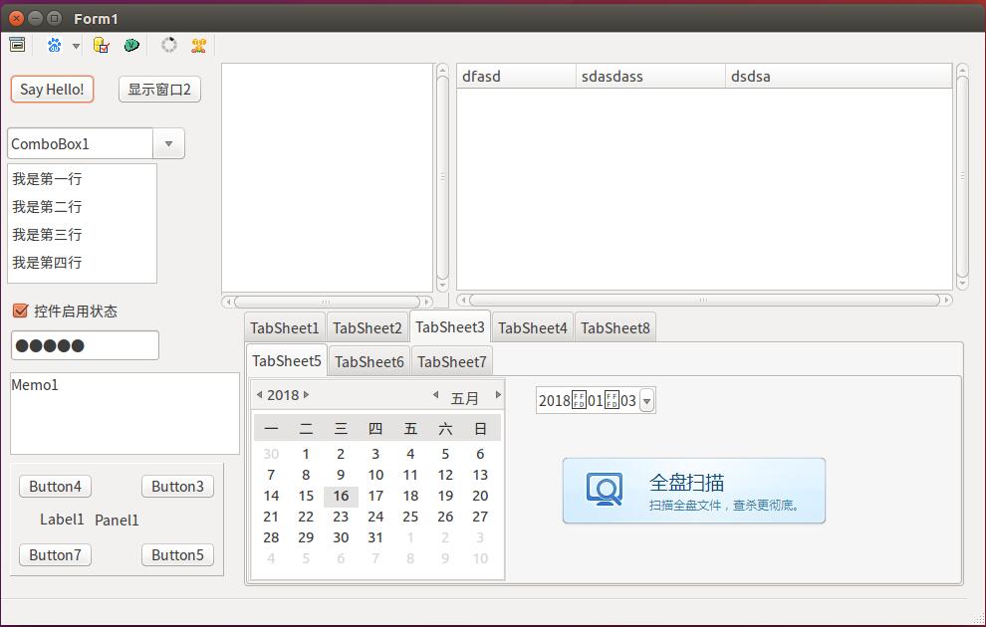Image resolution: width=986 pixels, height=627 pixels.
Task: Click the orange people toolbar icon
Action: point(199,45)
